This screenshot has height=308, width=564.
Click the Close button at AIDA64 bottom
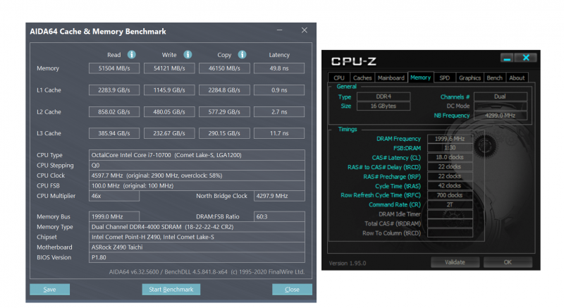pos(291,290)
